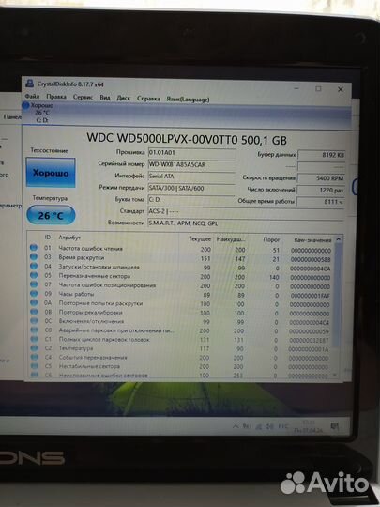This screenshot has height=507, width=380.
Task: Open the Диск menu
Action: [x=123, y=98]
